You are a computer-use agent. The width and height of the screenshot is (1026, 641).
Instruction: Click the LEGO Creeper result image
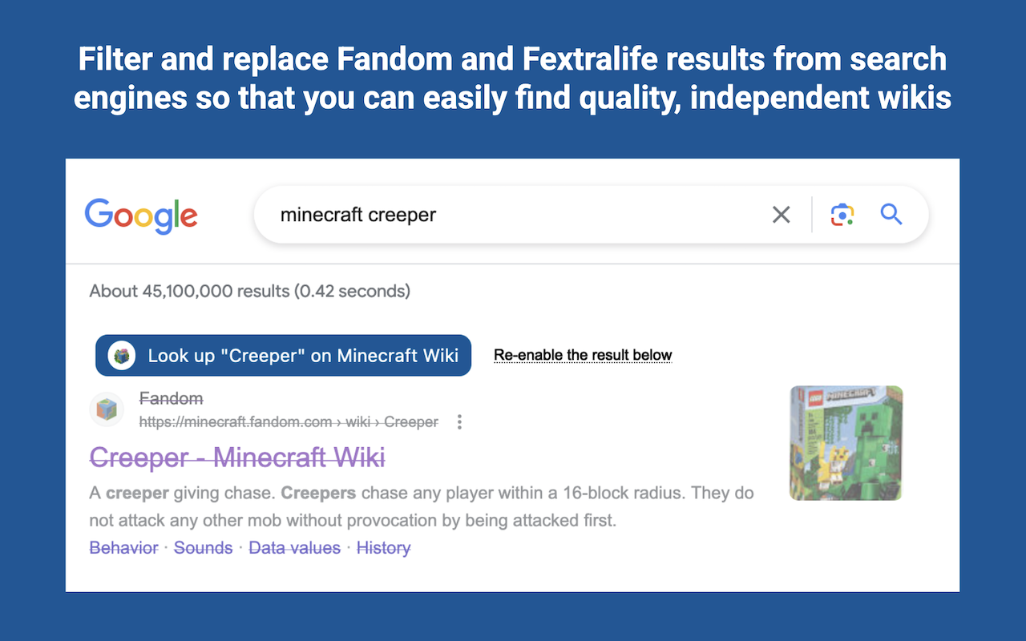(845, 442)
